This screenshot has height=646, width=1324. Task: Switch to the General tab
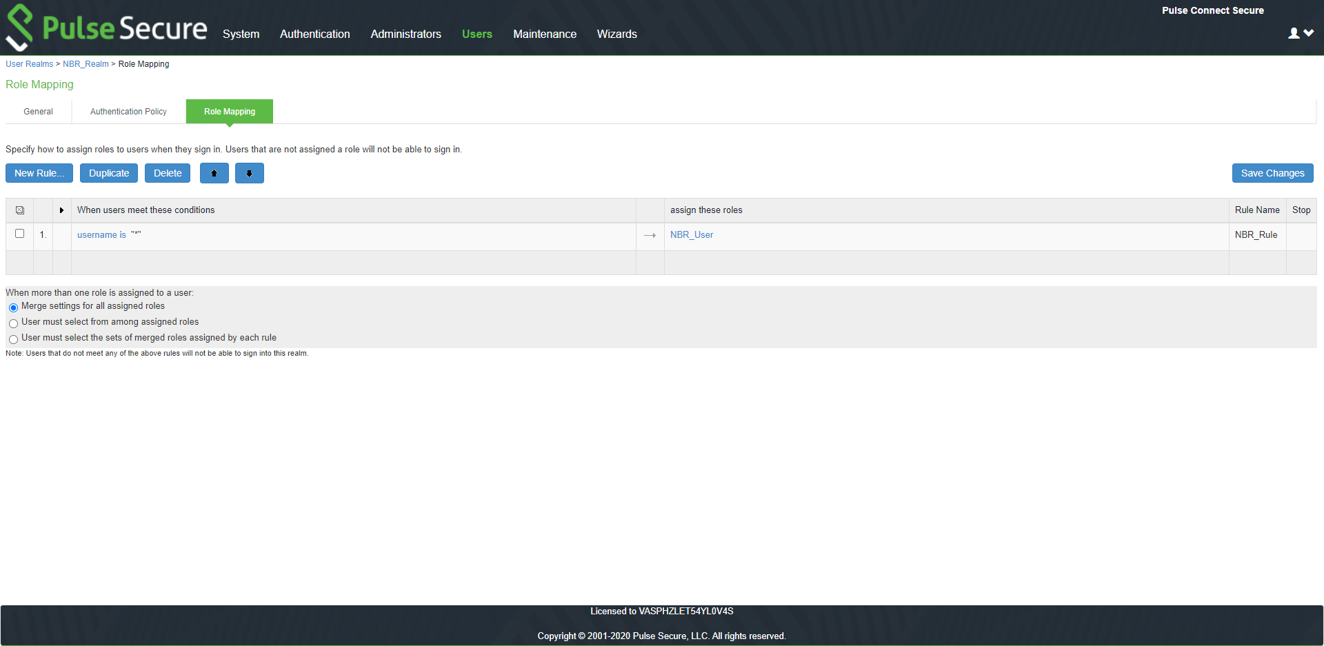(38, 112)
